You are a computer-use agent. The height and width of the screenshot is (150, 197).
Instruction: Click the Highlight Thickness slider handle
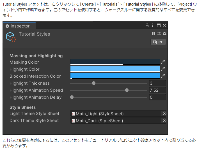[94, 83]
